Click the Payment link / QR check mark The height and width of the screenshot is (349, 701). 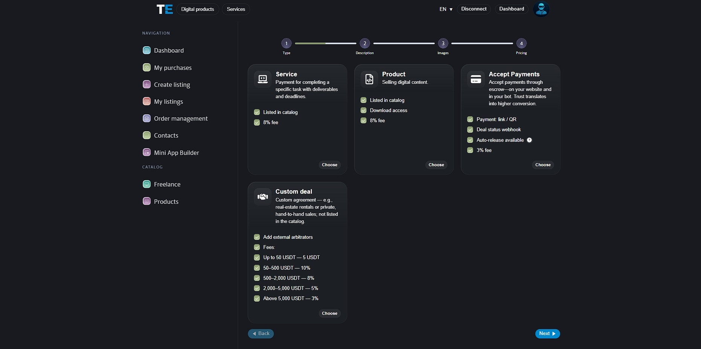point(470,119)
